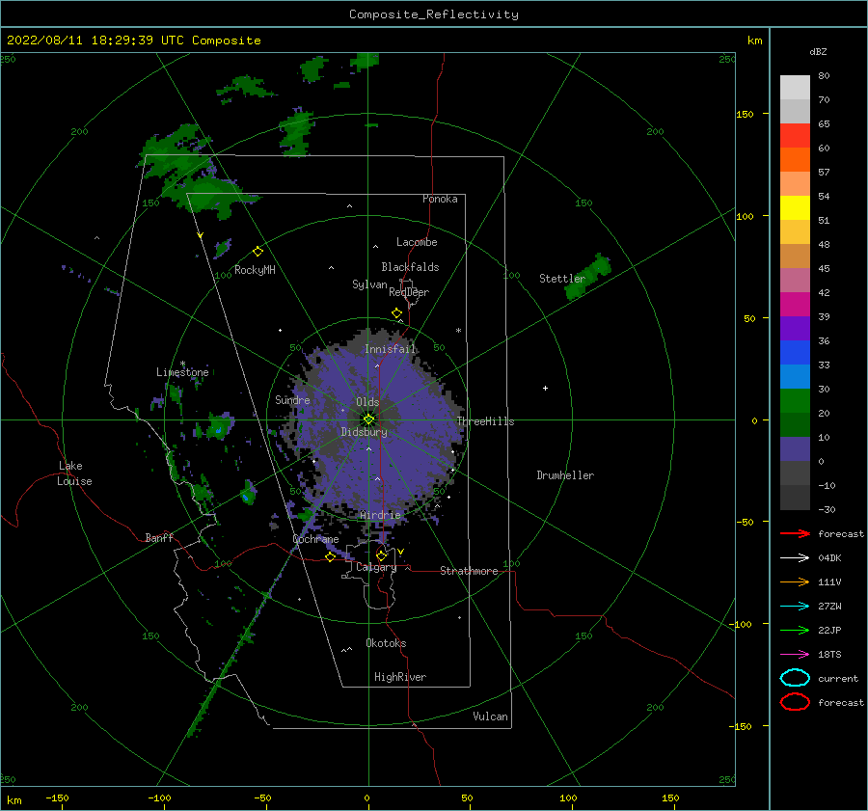Click the lightest gray 70-80 dBZ swatch
868x811 pixels.
point(795,88)
